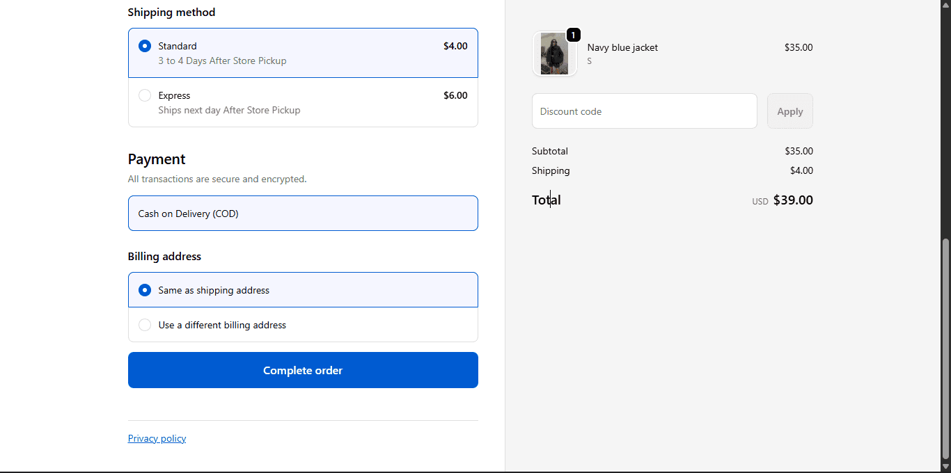Click the Subtotal $35.00 amount
The image size is (951, 473).
[799, 151]
